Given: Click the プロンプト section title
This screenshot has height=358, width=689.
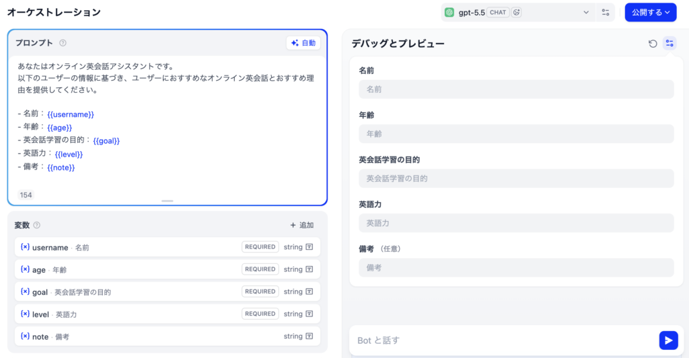Looking at the screenshot, I should 34,43.
